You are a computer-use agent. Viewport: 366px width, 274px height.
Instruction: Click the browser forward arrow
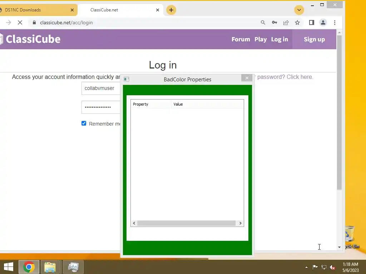[9, 22]
